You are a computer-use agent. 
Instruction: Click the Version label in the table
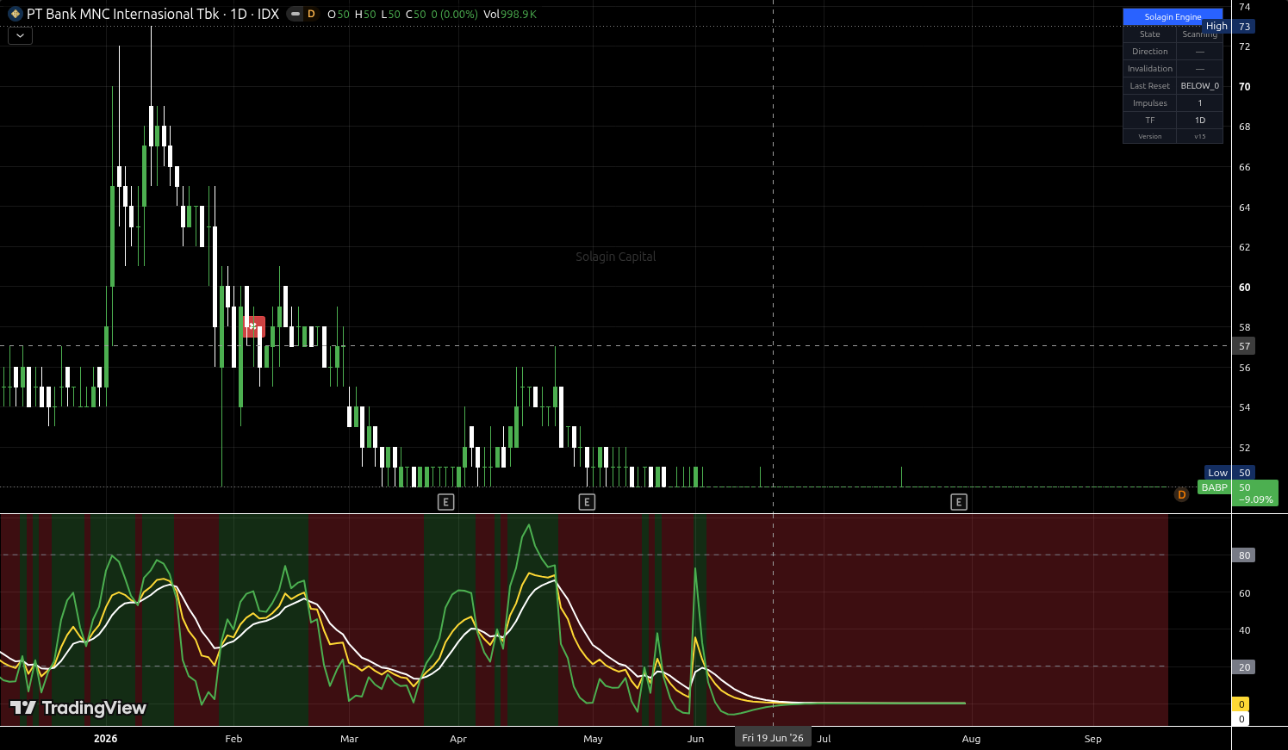coord(1150,136)
